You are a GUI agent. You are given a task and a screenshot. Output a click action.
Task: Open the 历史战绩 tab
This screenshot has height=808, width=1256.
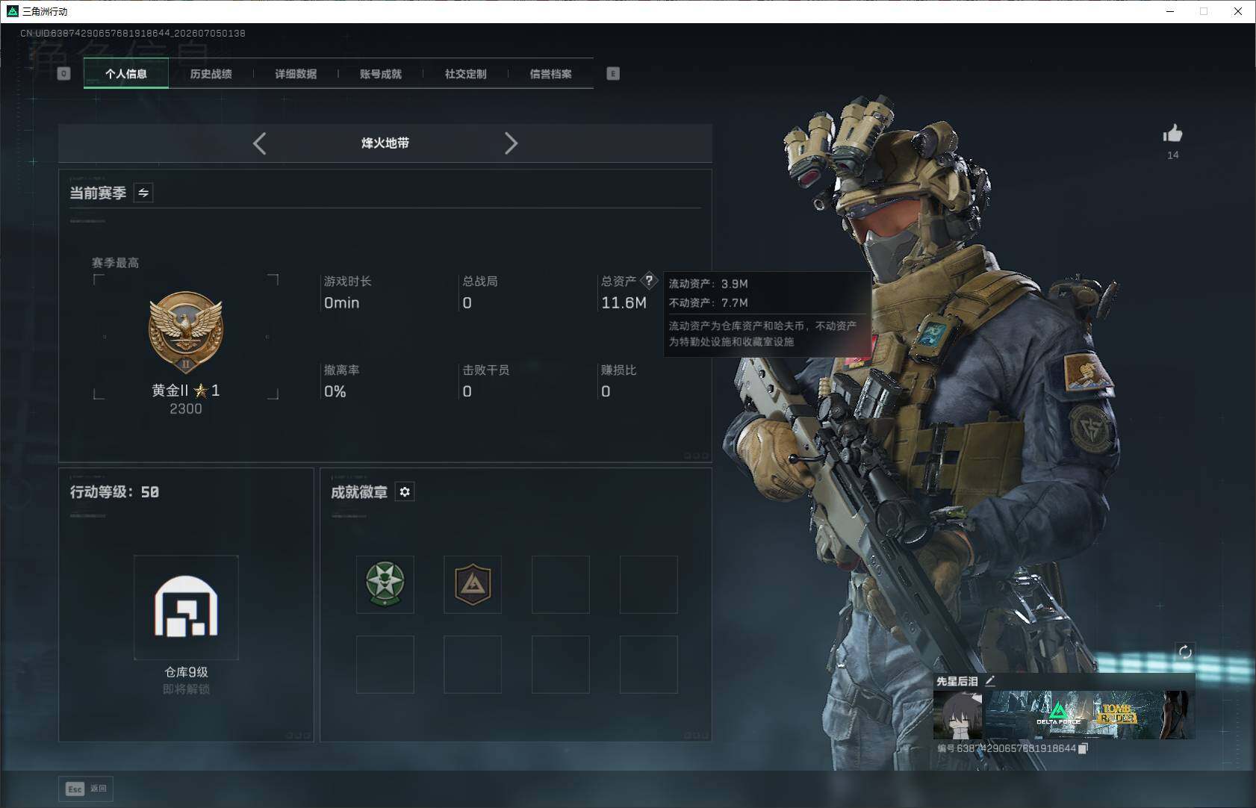(211, 73)
